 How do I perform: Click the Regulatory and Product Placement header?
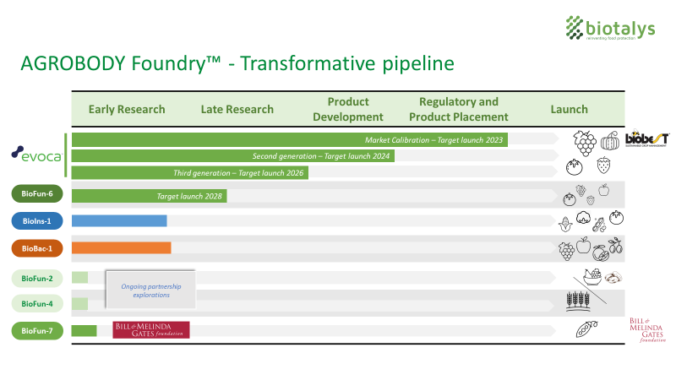459,110
